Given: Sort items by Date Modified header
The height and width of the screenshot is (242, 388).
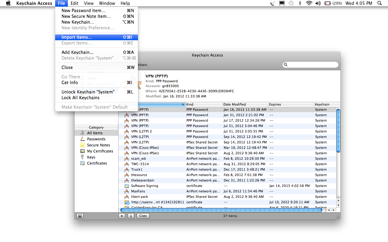Looking at the screenshot, I should (x=246, y=104).
